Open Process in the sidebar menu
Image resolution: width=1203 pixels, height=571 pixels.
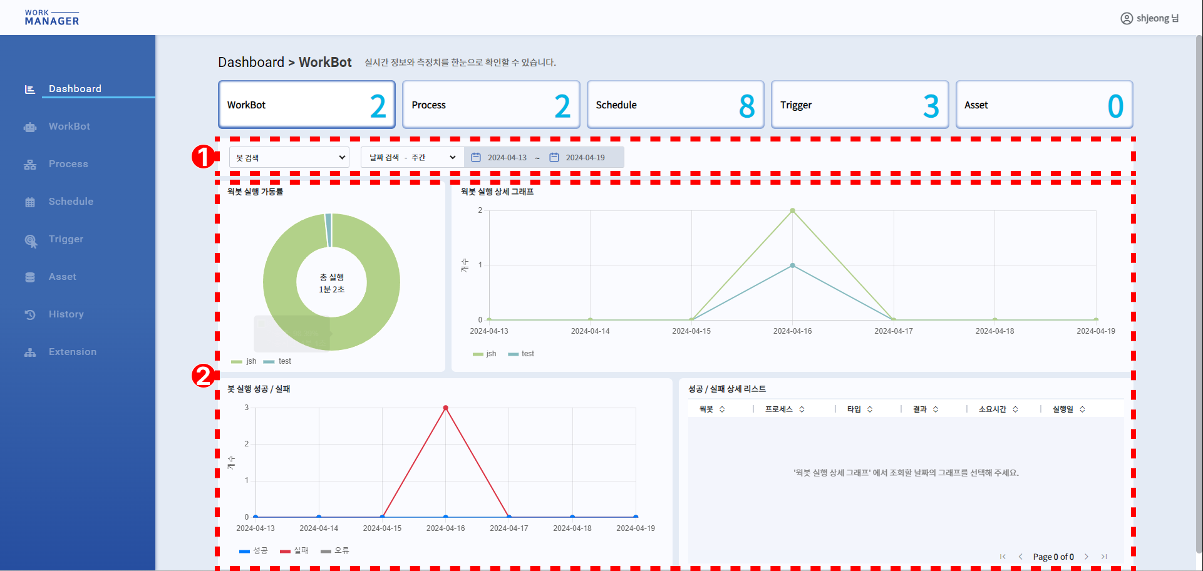(x=68, y=164)
